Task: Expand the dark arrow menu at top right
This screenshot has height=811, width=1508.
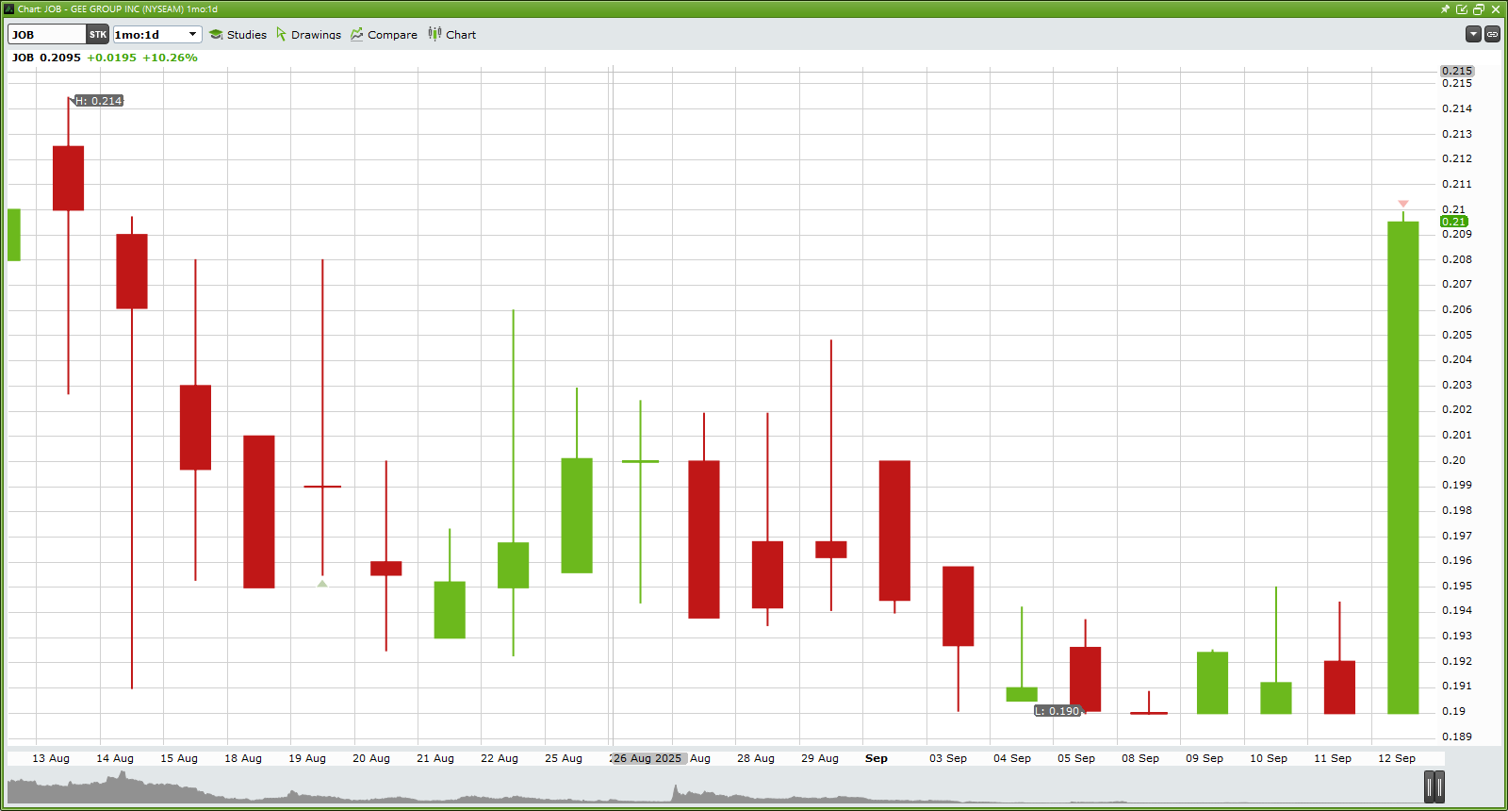Action: point(1473,34)
